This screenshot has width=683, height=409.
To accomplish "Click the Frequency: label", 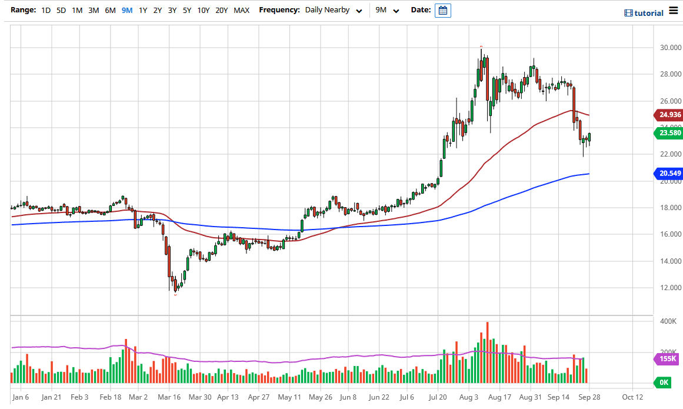I will (x=279, y=10).
